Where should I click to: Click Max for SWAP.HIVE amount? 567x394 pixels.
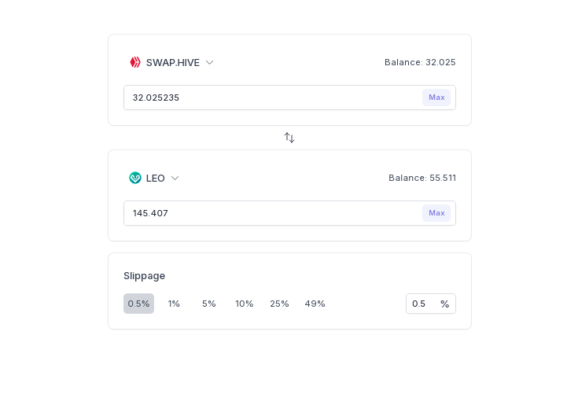(x=436, y=98)
